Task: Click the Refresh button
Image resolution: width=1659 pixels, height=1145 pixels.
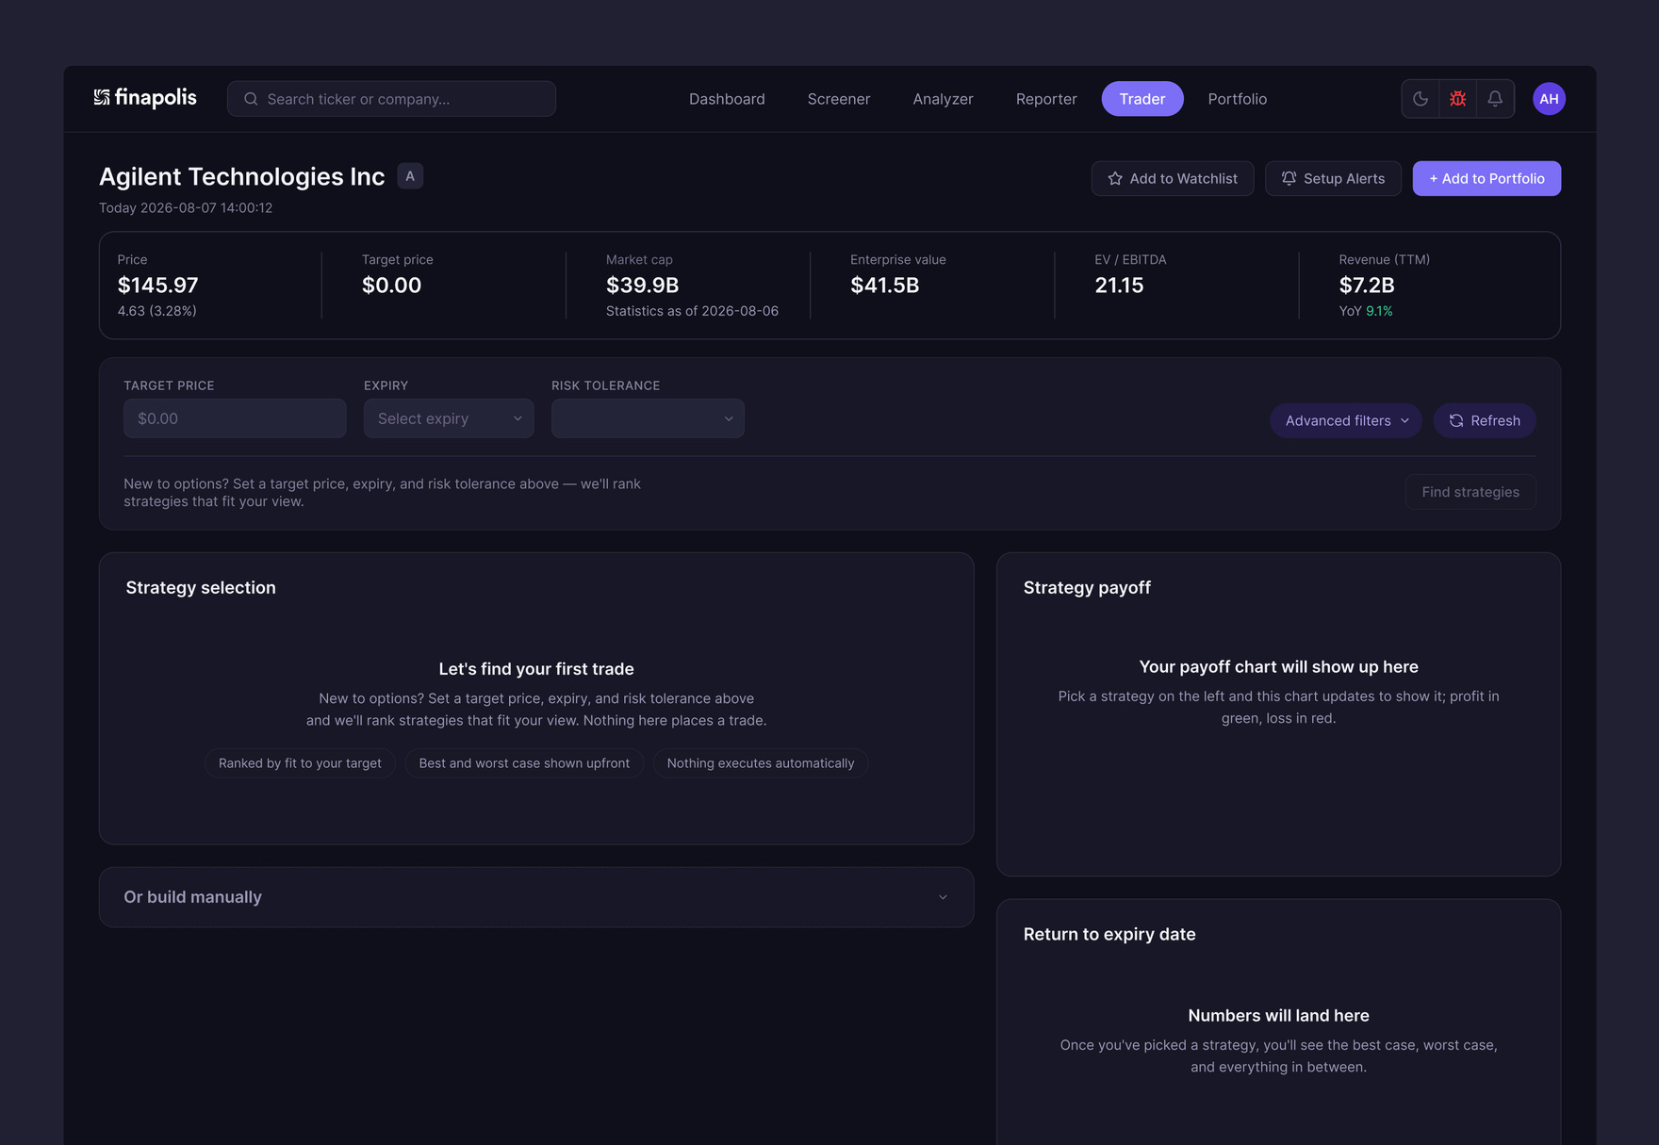Action: pyautogui.click(x=1485, y=420)
